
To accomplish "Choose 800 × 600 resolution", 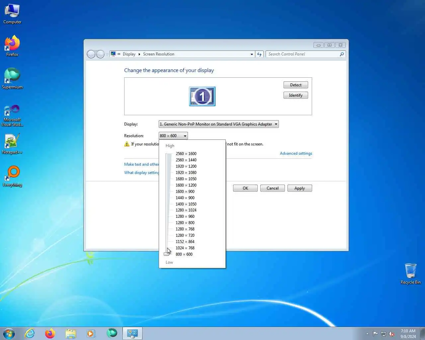I will click(184, 254).
